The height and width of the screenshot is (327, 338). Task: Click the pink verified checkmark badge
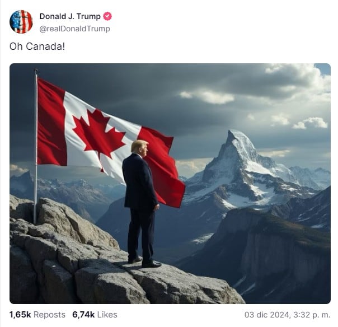[107, 16]
